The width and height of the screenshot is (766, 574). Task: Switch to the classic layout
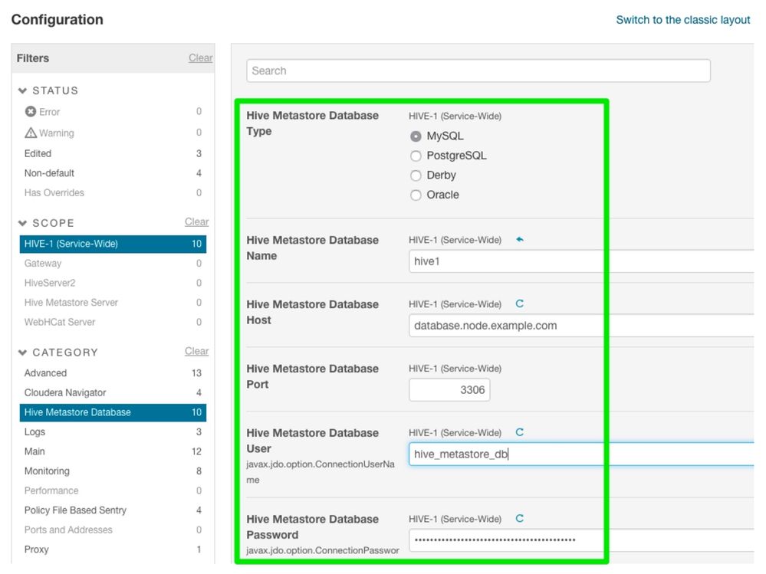click(x=682, y=20)
